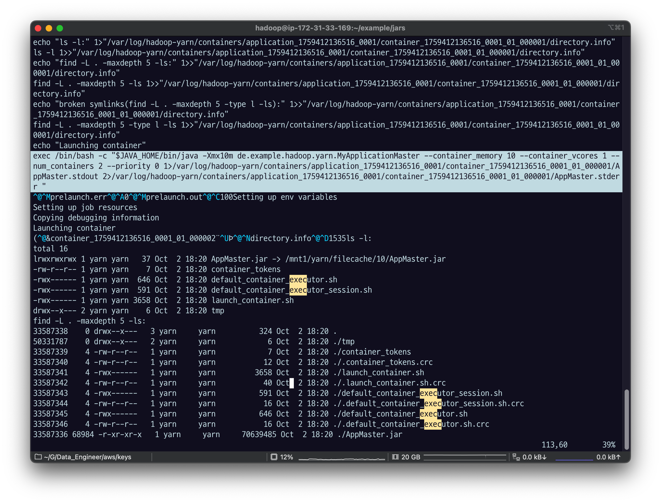Click launch_container.sh in the ls listing
661x503 pixels.
click(252, 300)
